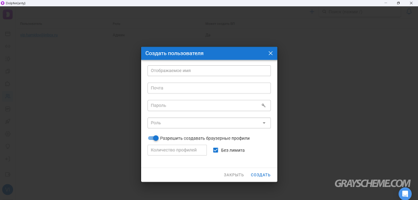
Task: Focus the 'Почта' email field
Action: [209, 88]
